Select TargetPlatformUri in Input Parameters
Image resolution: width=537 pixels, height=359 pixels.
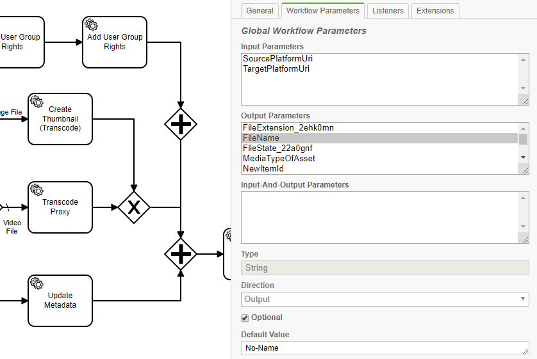point(276,69)
